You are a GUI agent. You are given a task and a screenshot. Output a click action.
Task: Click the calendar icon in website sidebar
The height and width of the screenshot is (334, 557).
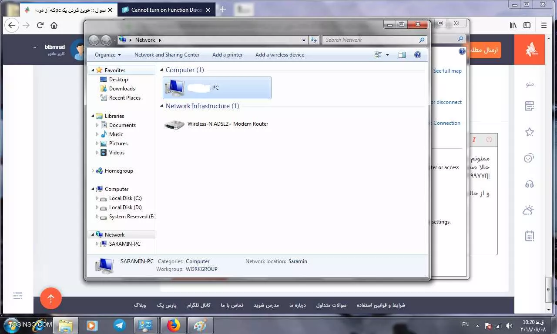point(530,236)
